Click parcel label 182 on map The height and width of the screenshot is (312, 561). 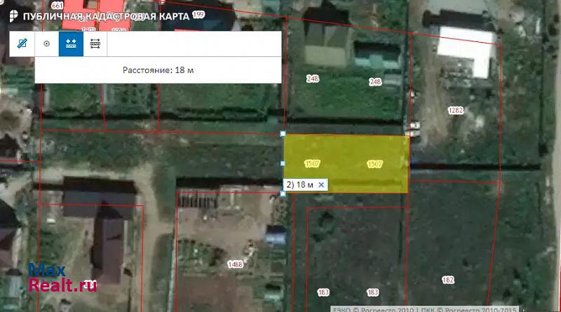(x=447, y=280)
